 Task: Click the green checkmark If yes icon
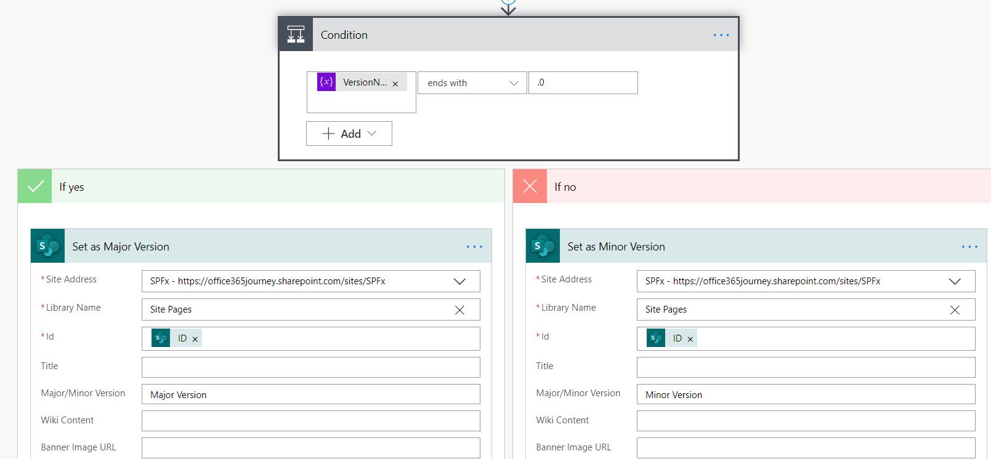click(x=35, y=186)
